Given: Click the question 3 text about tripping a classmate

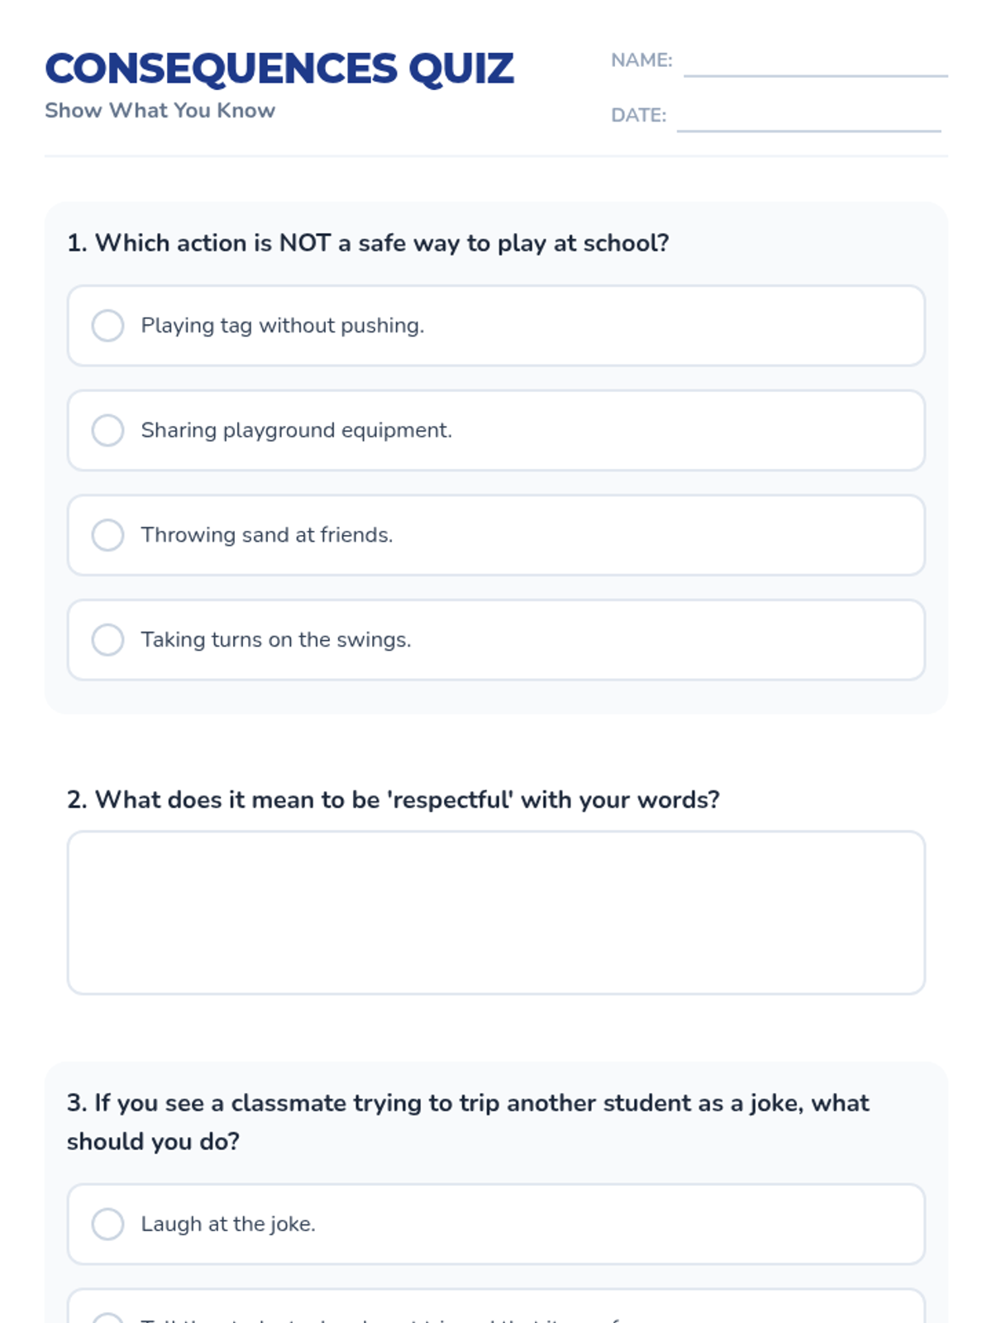Looking at the screenshot, I should 468,1121.
